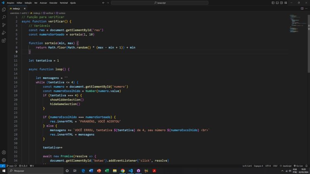Click Ln 9, Col 6 cursor position

click(247, 166)
